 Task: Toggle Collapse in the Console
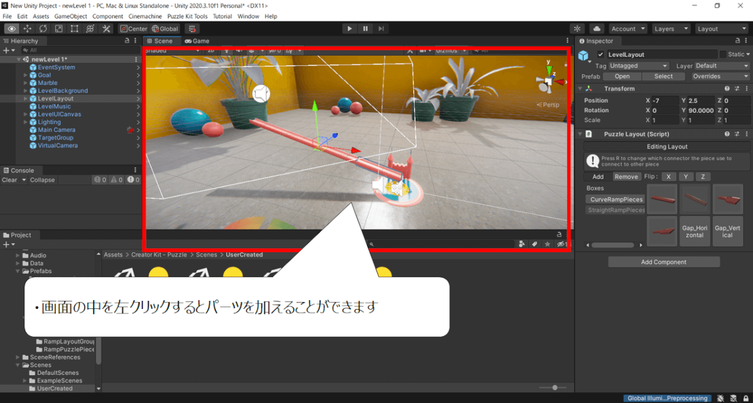43,180
